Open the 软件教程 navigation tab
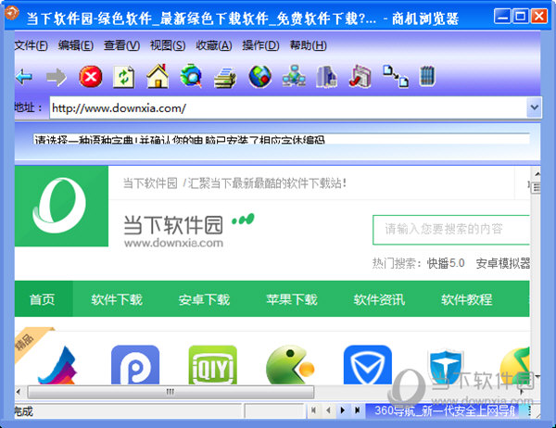This screenshot has width=556, height=428. (x=467, y=299)
